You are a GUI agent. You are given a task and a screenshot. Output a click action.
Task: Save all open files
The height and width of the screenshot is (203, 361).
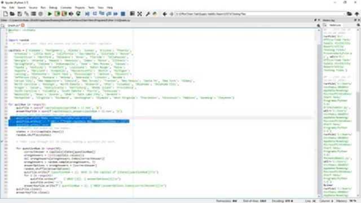click(27, 14)
